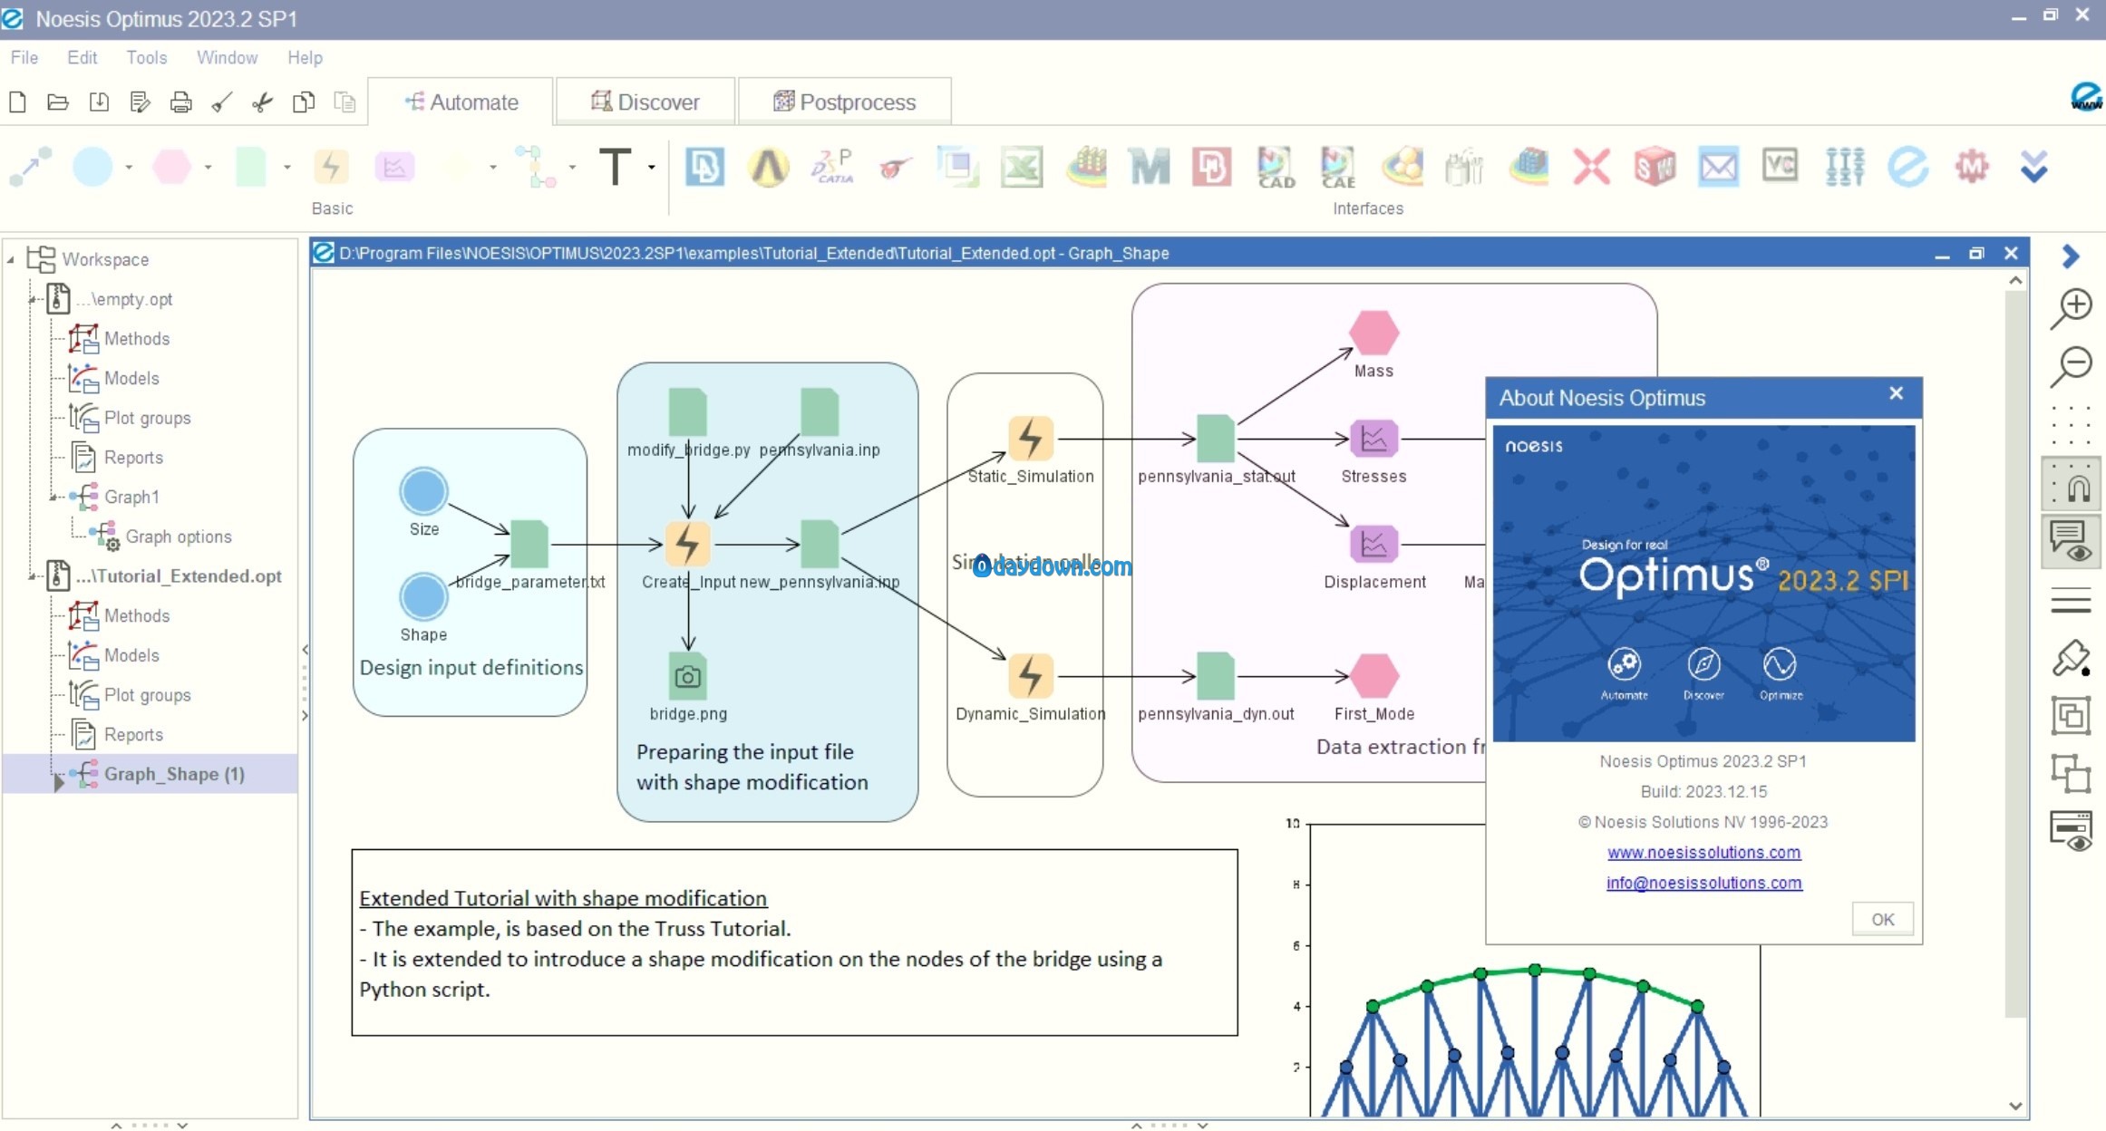
Task: Select the lightning action node tool
Action: (x=331, y=167)
